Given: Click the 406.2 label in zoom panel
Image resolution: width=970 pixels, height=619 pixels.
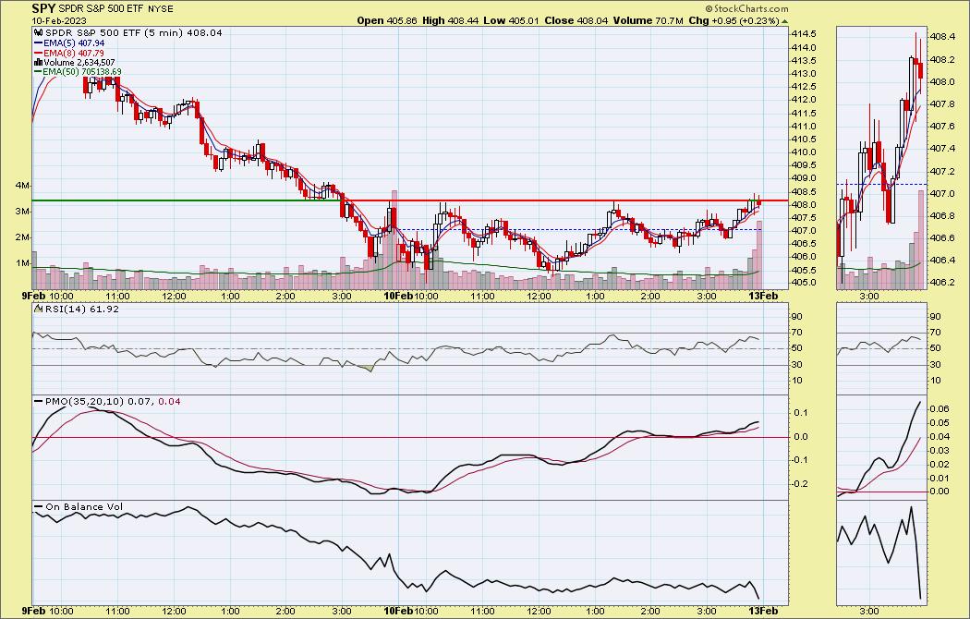Looking at the screenshot, I should point(942,282).
